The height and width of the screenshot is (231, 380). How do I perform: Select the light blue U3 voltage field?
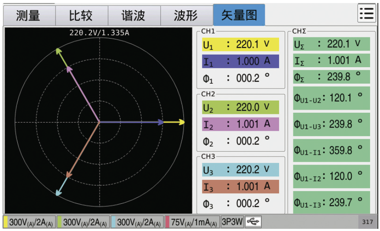coord(240,169)
